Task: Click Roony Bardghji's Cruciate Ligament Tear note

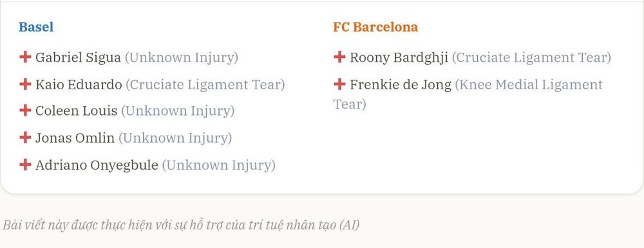Action: (x=531, y=57)
